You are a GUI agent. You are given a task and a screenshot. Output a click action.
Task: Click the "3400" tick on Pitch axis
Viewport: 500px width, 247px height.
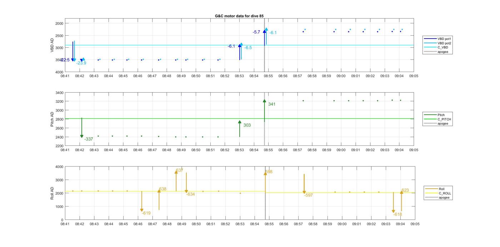tap(59, 93)
